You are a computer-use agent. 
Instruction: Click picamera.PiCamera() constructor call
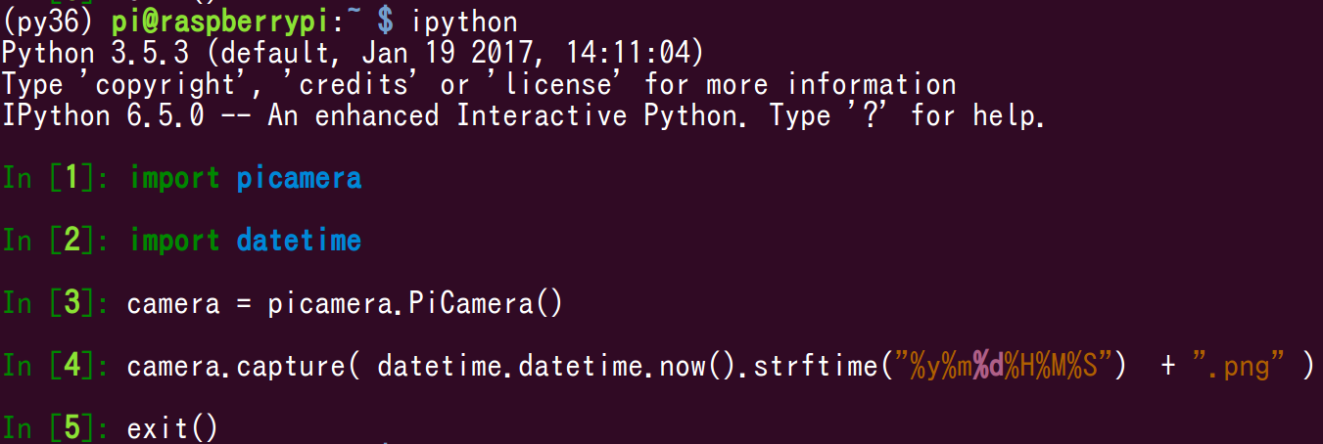(x=415, y=303)
